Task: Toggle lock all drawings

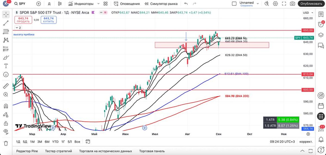Action: pyautogui.click(x=6, y=123)
